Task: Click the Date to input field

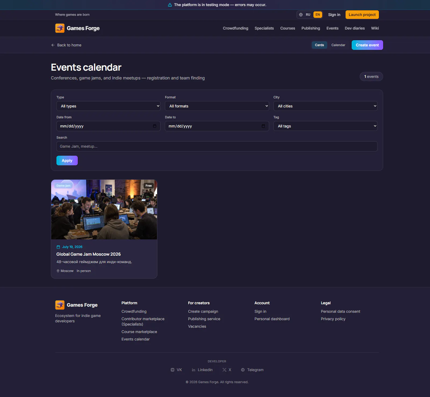Action: 217,126
